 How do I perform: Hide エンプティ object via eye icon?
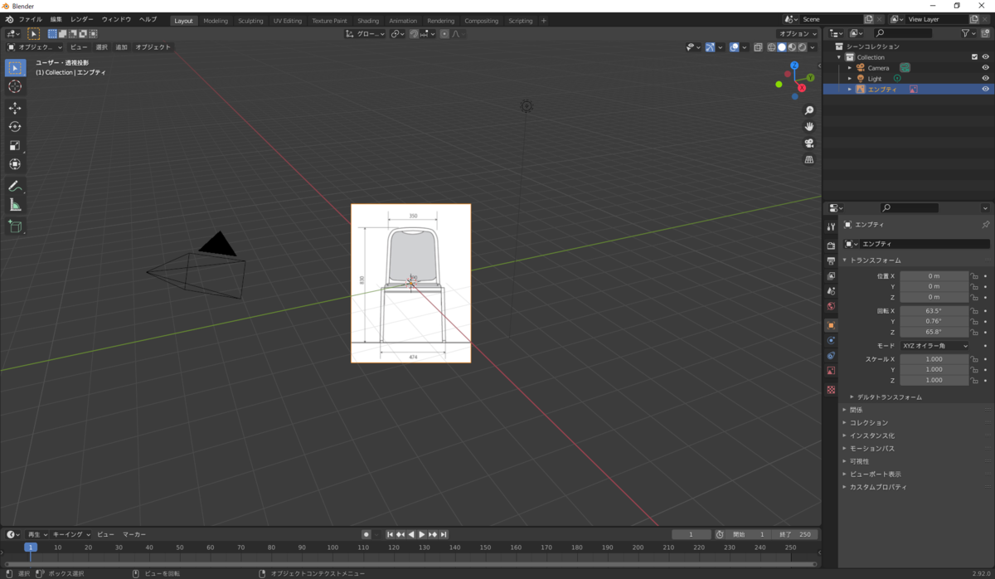(986, 90)
